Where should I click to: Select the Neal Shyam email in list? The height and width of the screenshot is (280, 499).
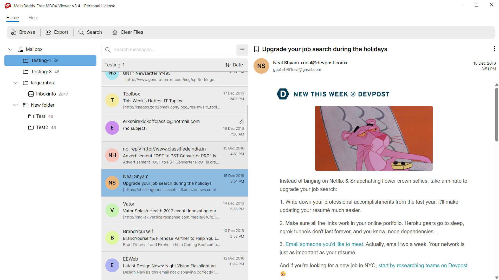click(x=174, y=183)
